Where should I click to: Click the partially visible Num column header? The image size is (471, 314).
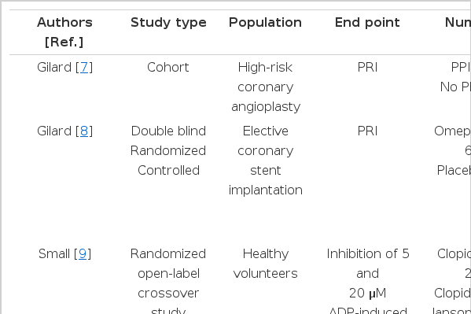(x=458, y=23)
